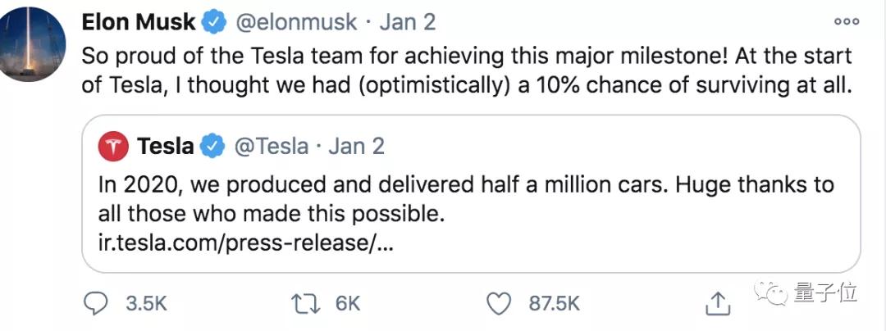Click the 6K retweets count
The width and height of the screenshot is (886, 331).
(x=348, y=304)
